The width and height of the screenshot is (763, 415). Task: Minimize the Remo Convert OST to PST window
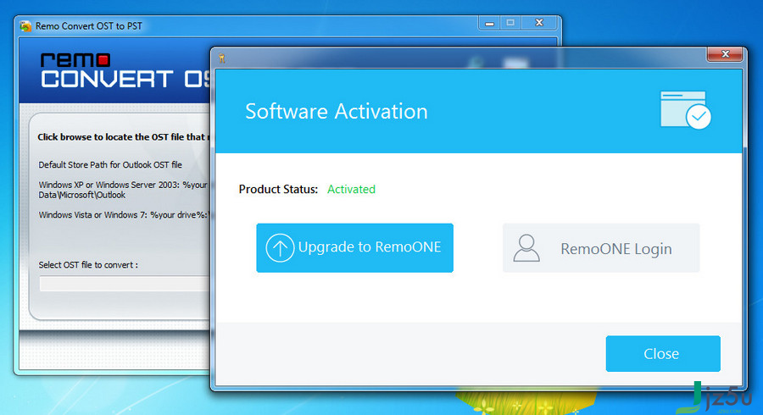(x=489, y=23)
